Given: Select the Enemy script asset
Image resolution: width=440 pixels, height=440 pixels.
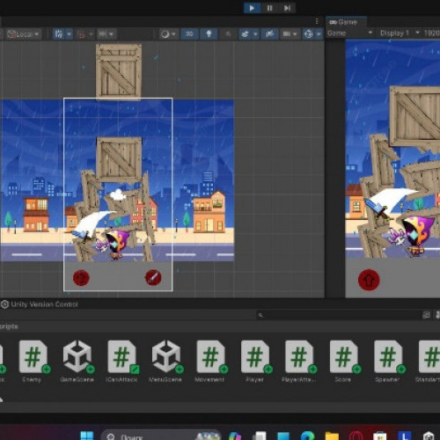Looking at the screenshot, I should pos(33,362).
